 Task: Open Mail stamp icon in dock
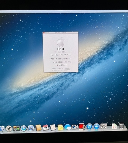pos(31,128)
